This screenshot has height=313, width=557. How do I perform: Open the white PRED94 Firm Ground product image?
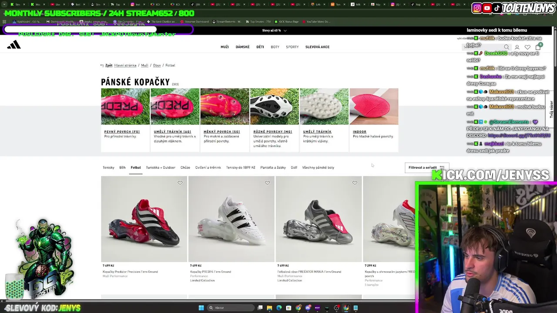coord(232,219)
